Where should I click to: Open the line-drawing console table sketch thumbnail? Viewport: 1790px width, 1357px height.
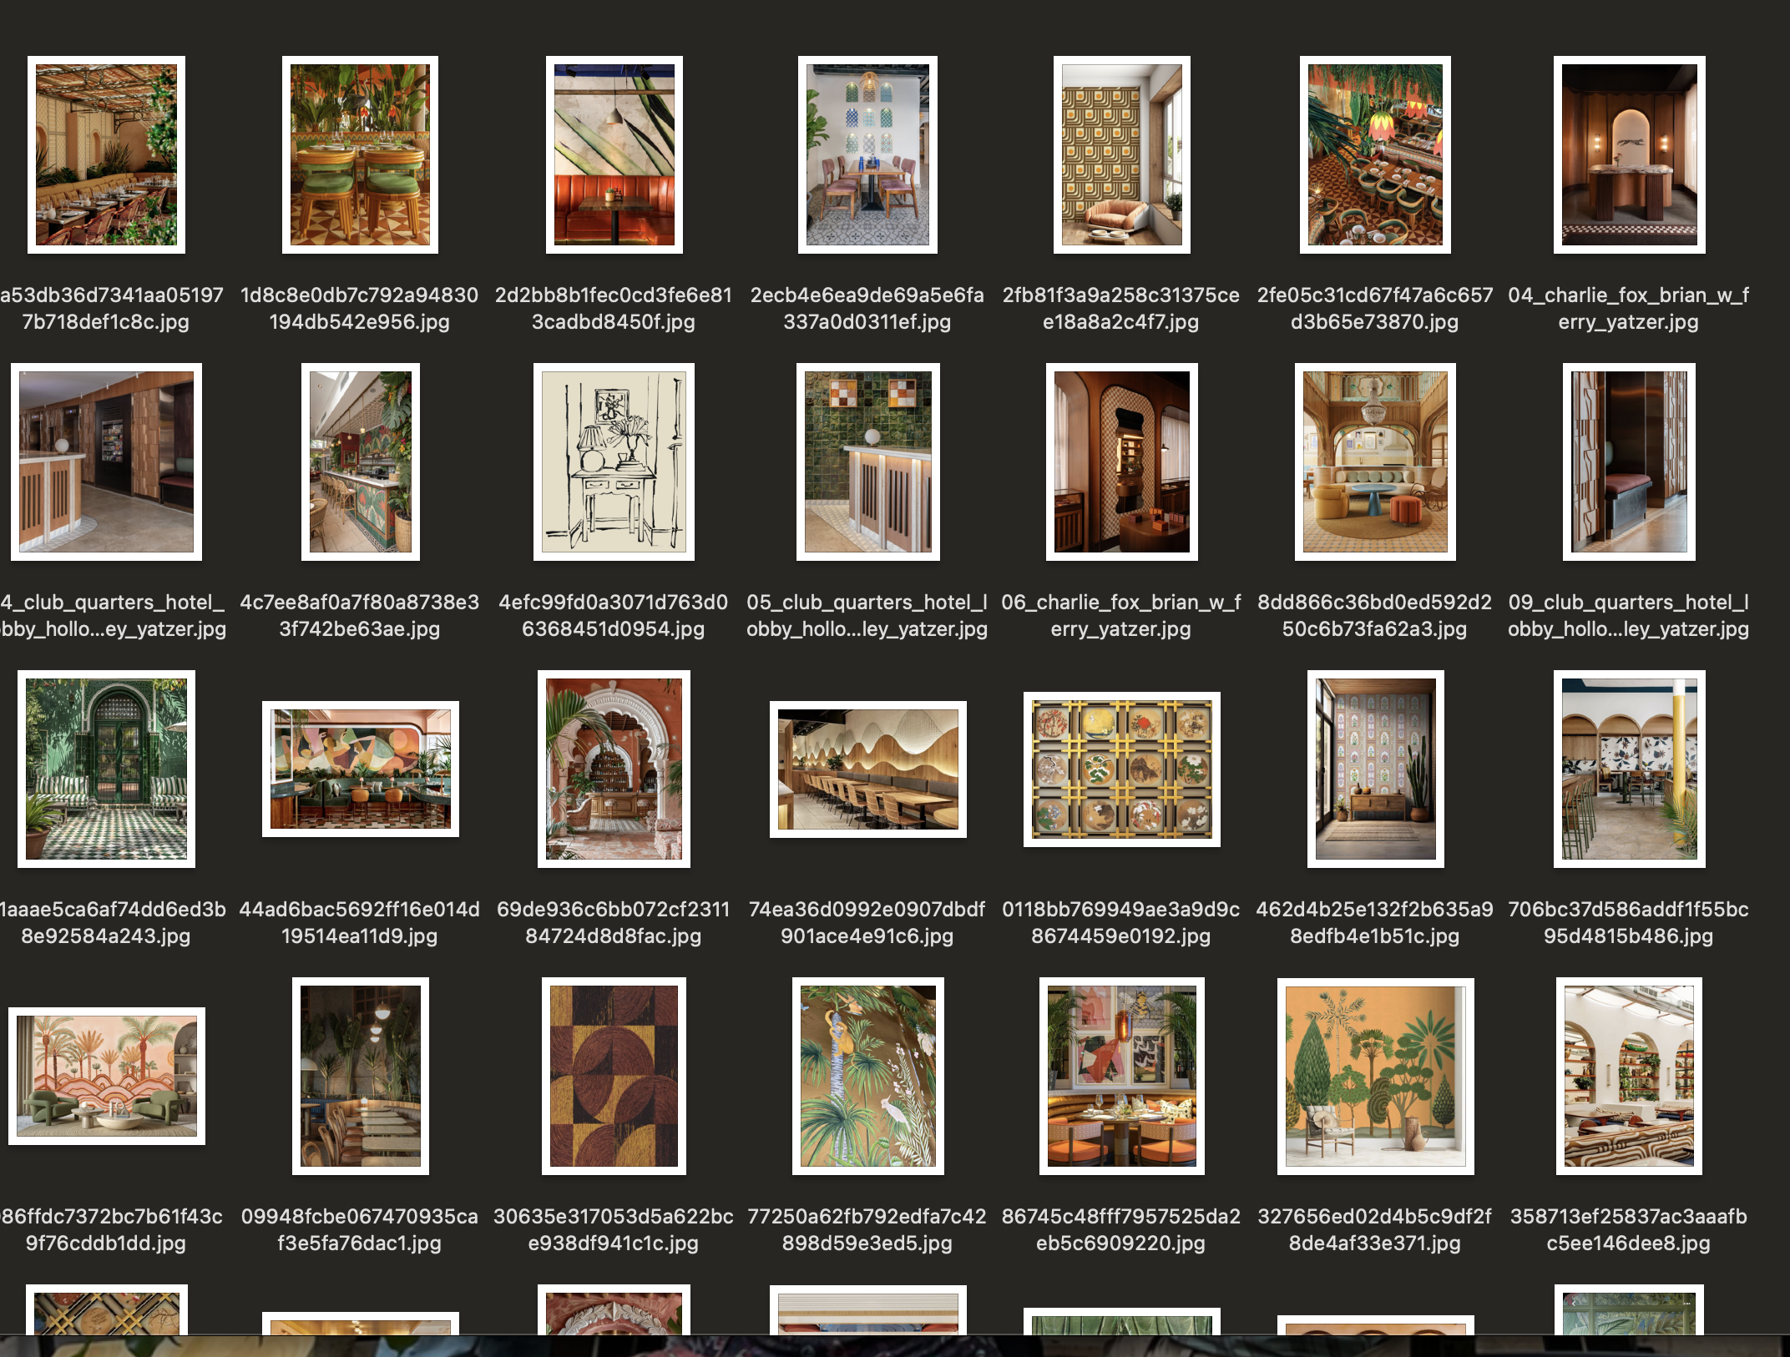coord(614,462)
